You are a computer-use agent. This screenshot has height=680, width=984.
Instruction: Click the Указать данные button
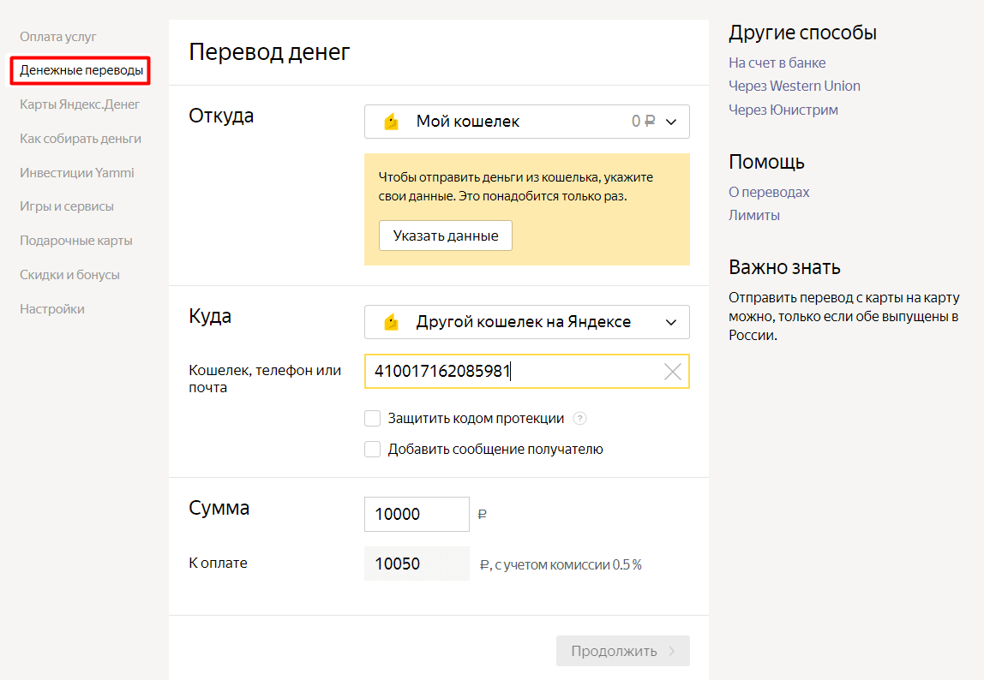(x=446, y=236)
